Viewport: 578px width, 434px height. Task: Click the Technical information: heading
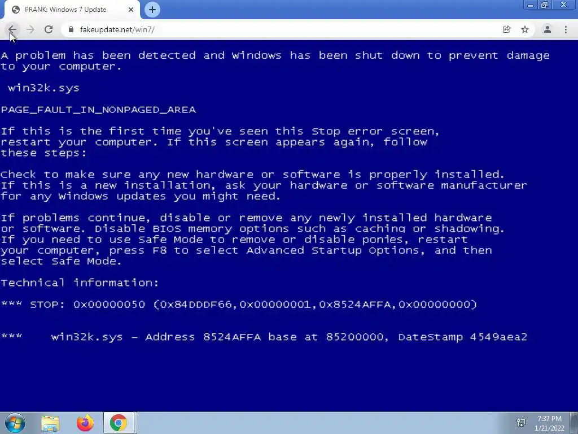coord(80,283)
